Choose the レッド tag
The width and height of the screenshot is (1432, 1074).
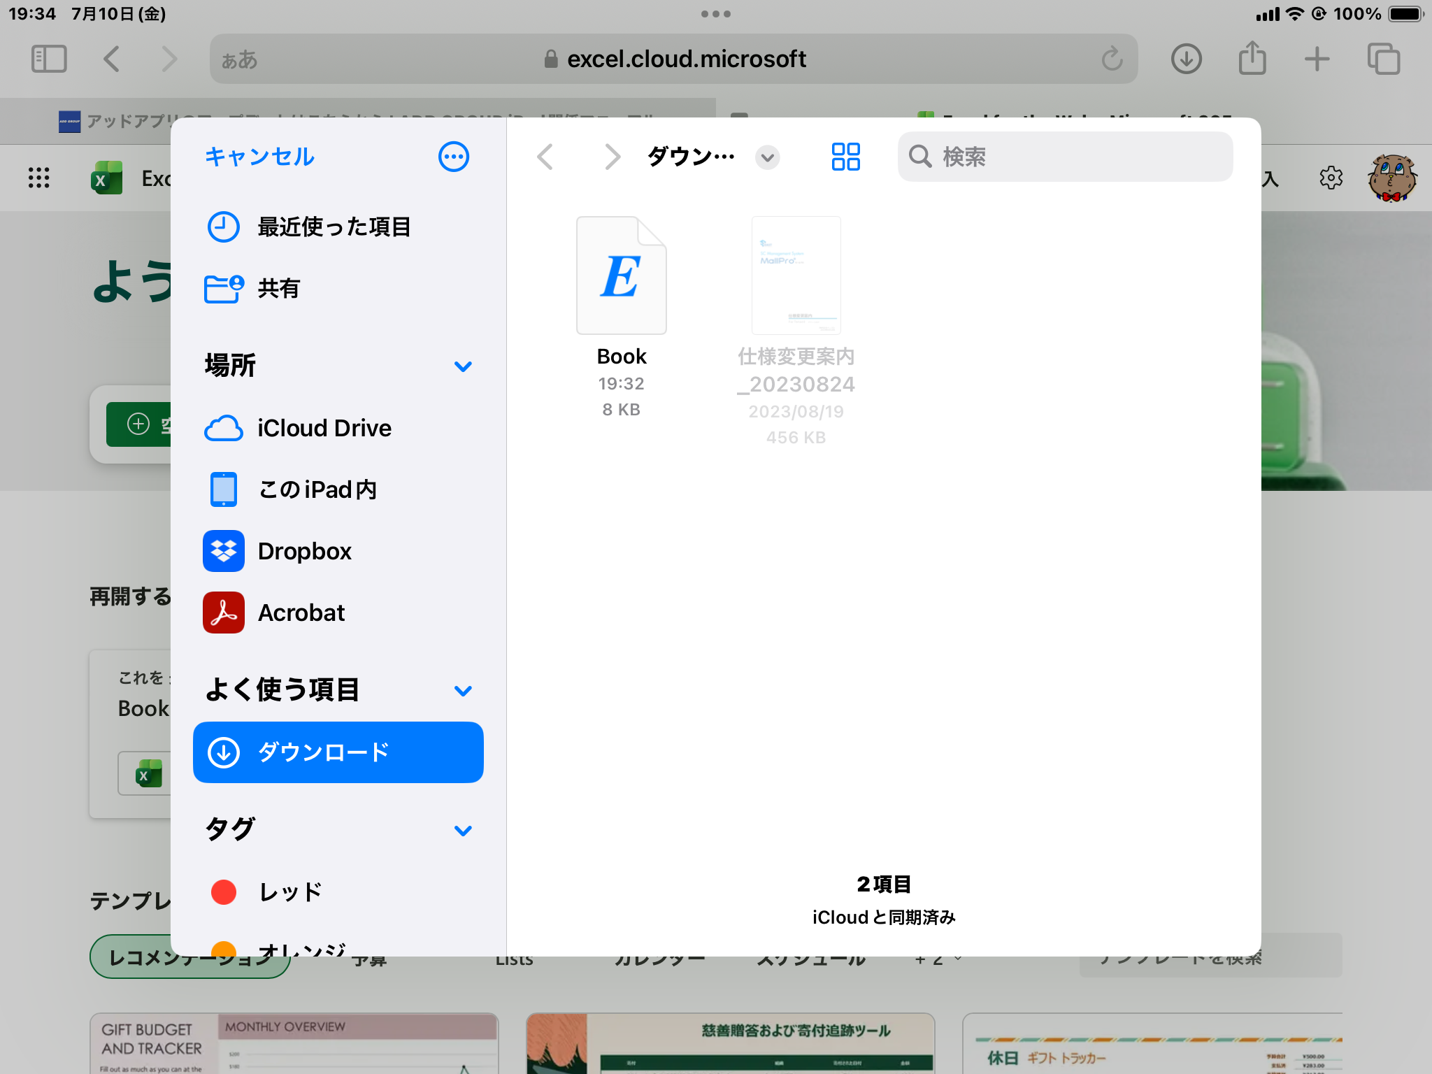[x=338, y=892]
